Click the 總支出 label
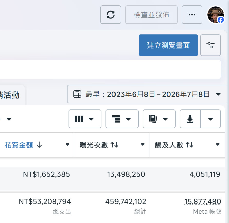The image size is (229, 223). 62,211
